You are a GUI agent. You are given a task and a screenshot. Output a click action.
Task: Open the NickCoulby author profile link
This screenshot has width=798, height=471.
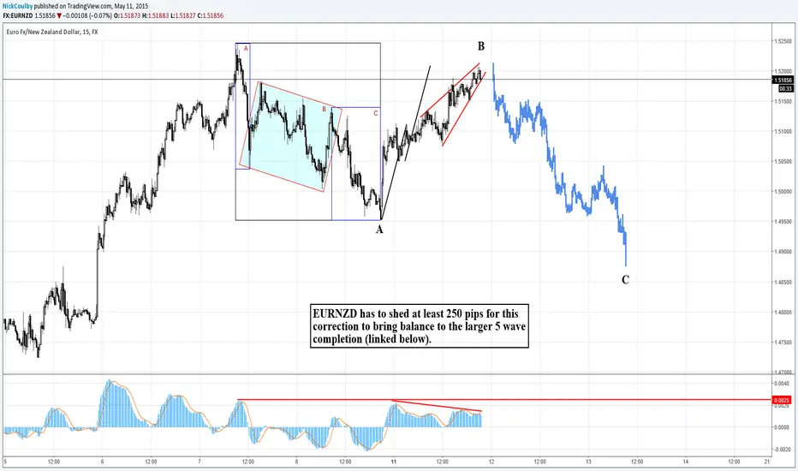coord(18,7)
